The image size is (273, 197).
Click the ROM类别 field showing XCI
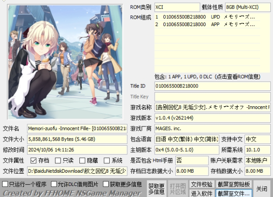coord(177,7)
